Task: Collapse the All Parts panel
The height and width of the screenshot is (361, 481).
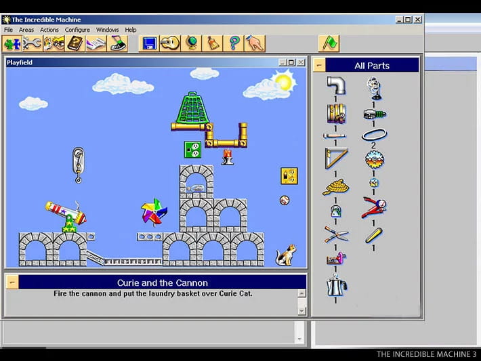Action: pos(320,66)
